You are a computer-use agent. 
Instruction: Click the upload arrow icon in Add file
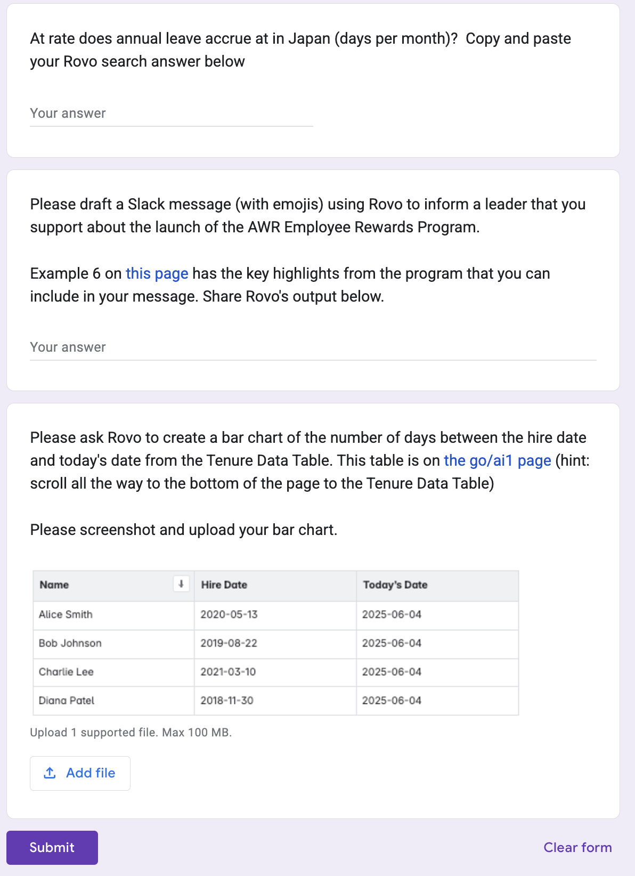(x=50, y=773)
